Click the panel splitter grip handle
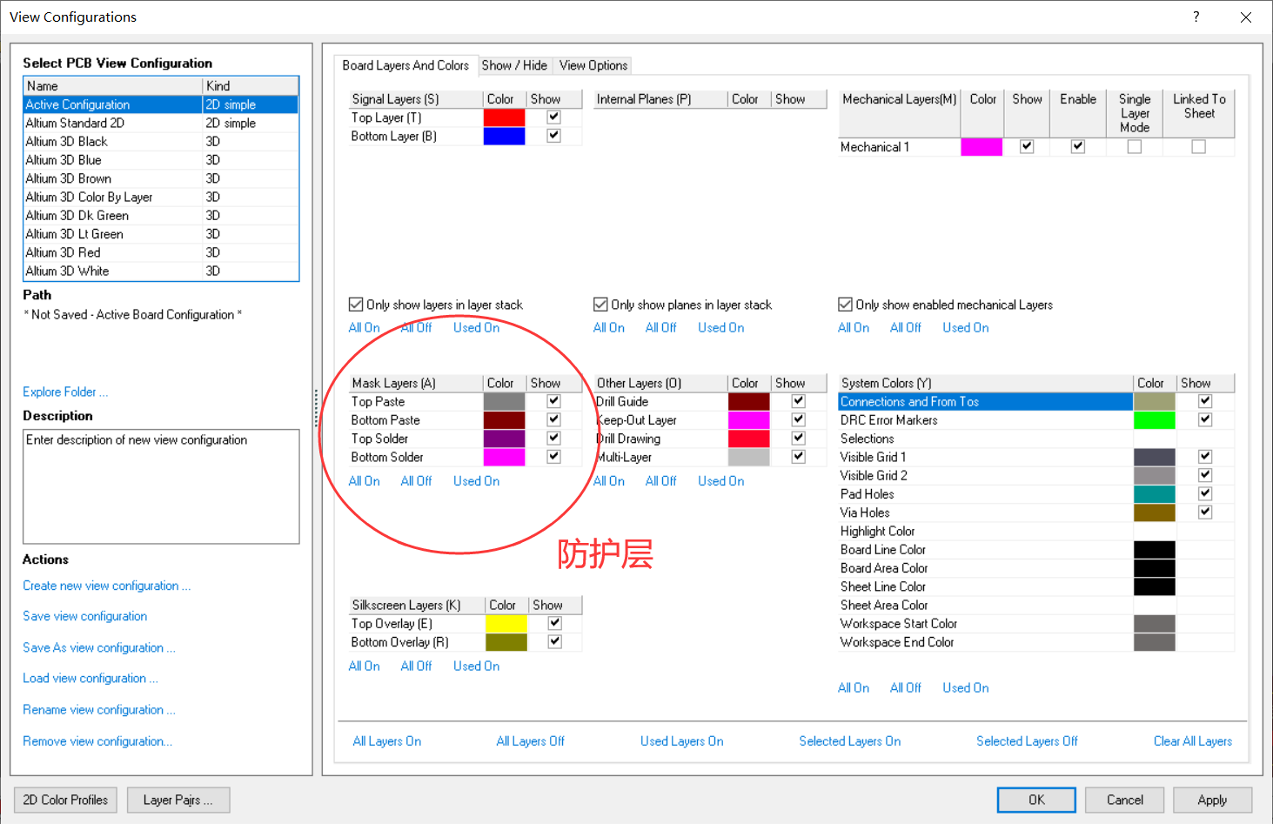Image resolution: width=1273 pixels, height=824 pixels. click(x=317, y=409)
